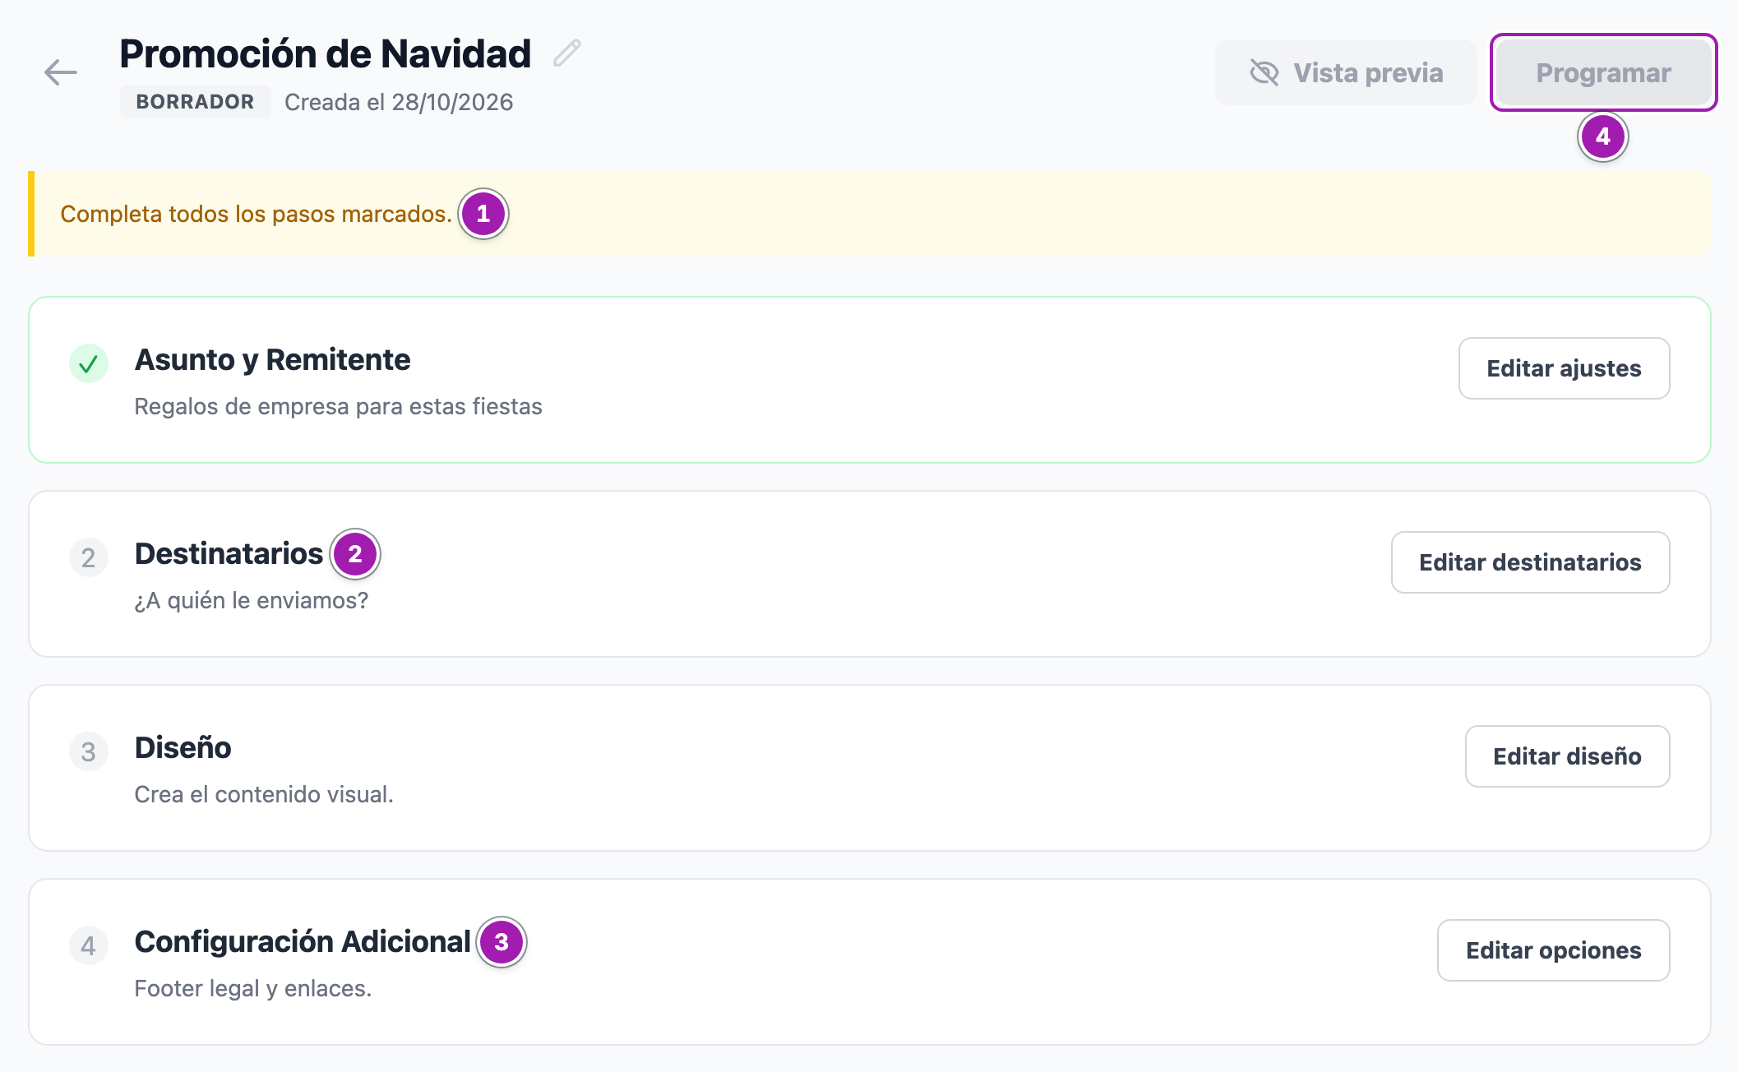Select annotation marker 1 in warning banner
The width and height of the screenshot is (1738, 1072).
pos(483,214)
